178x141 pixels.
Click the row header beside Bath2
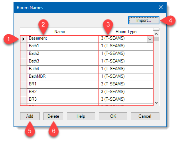(x=23, y=54)
